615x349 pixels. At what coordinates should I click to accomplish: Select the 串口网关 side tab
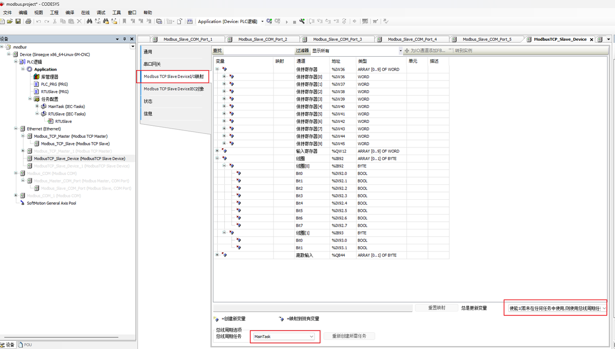tap(152, 64)
